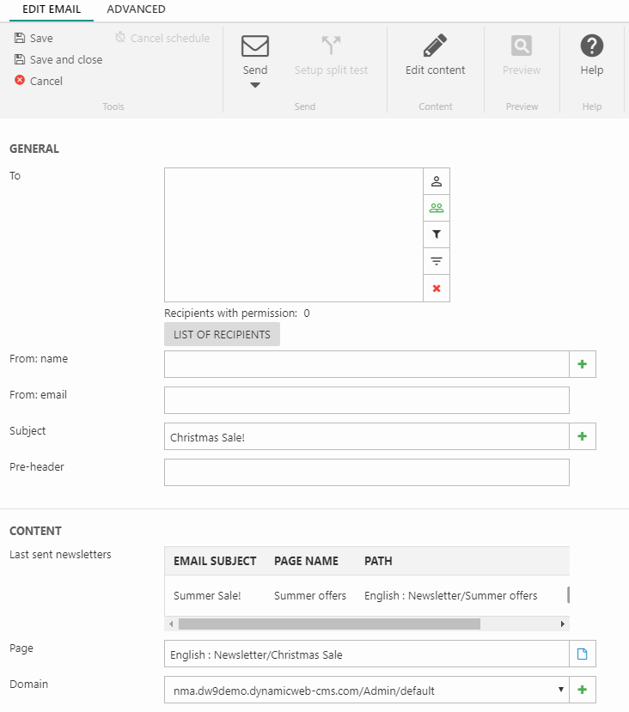Click the red X remove recipient icon
Screen dimensions: 629x712
(x=437, y=289)
